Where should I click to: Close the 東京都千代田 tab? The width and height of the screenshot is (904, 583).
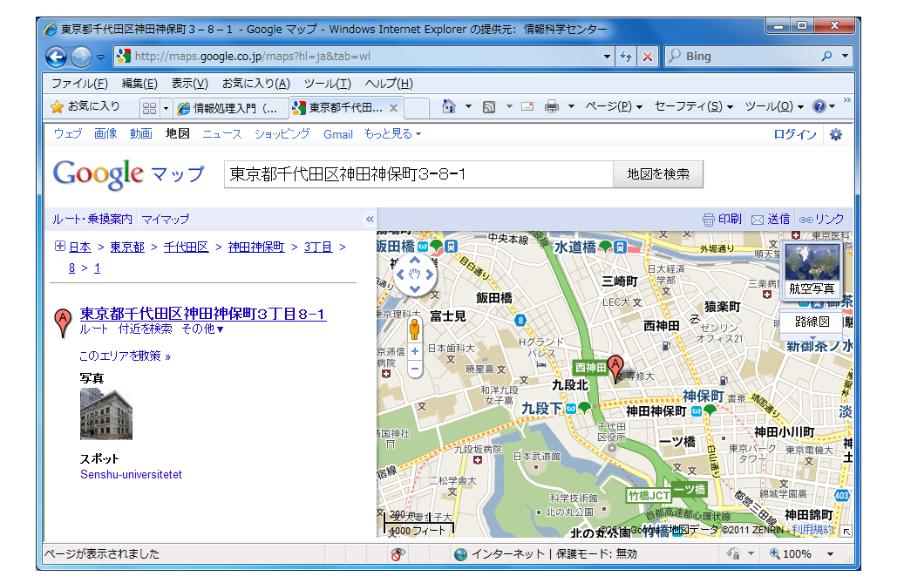tap(393, 108)
